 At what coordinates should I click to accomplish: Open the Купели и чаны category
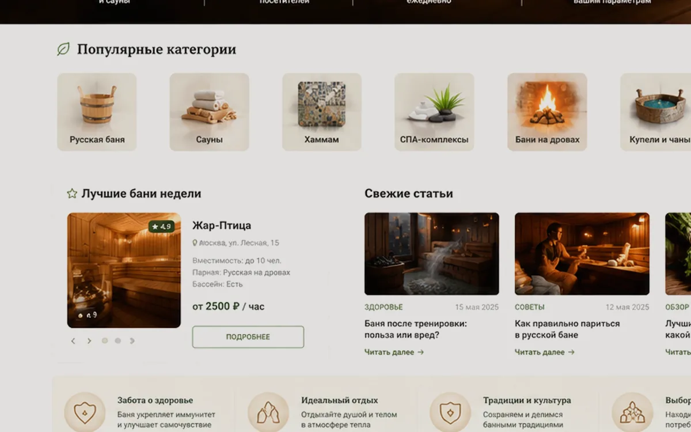click(x=655, y=112)
